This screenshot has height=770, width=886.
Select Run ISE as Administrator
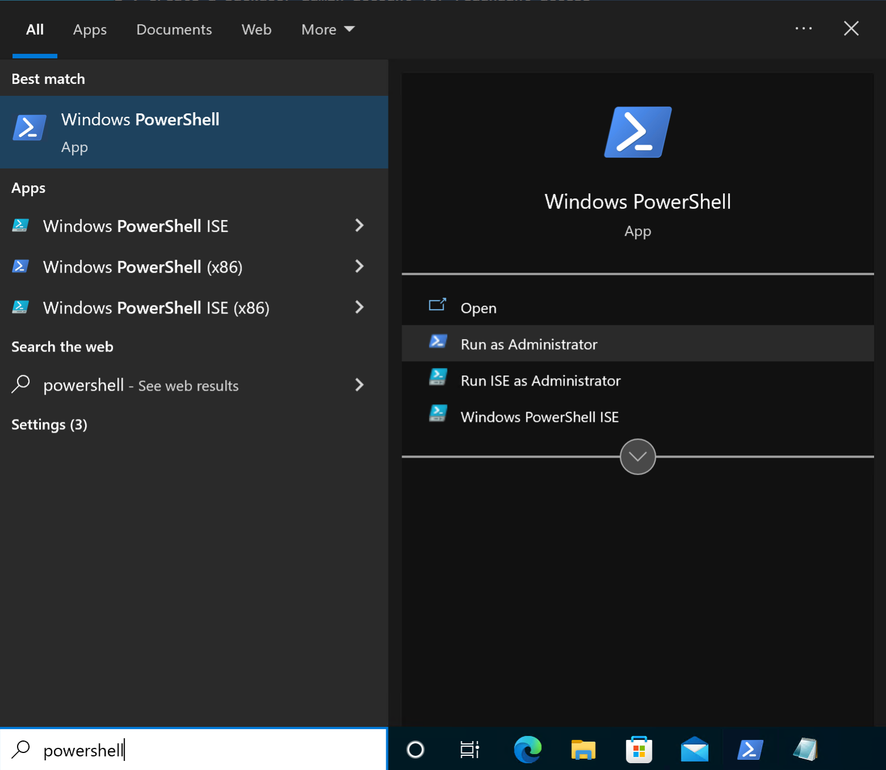point(540,380)
